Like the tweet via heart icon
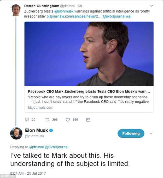This screenshot has width=163, height=178. (68, 120)
